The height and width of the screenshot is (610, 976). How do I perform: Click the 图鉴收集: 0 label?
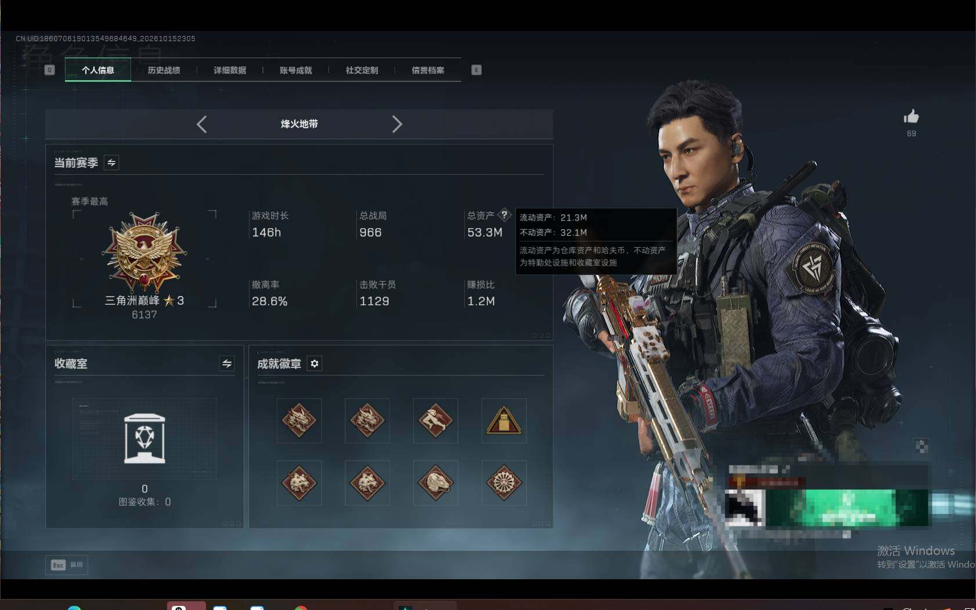click(144, 502)
